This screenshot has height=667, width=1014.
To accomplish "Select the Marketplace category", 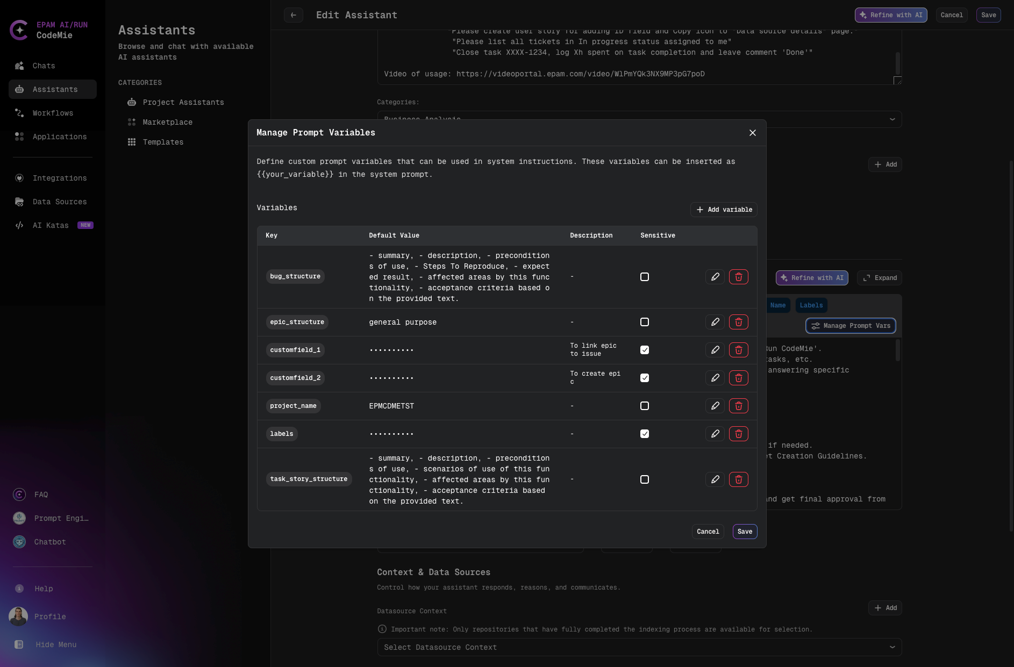I will [167, 122].
